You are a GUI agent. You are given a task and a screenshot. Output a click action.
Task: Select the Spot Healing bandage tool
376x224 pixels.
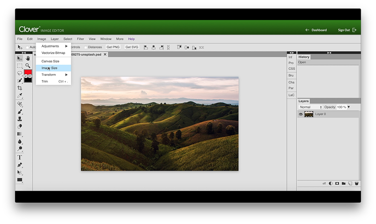point(20,104)
